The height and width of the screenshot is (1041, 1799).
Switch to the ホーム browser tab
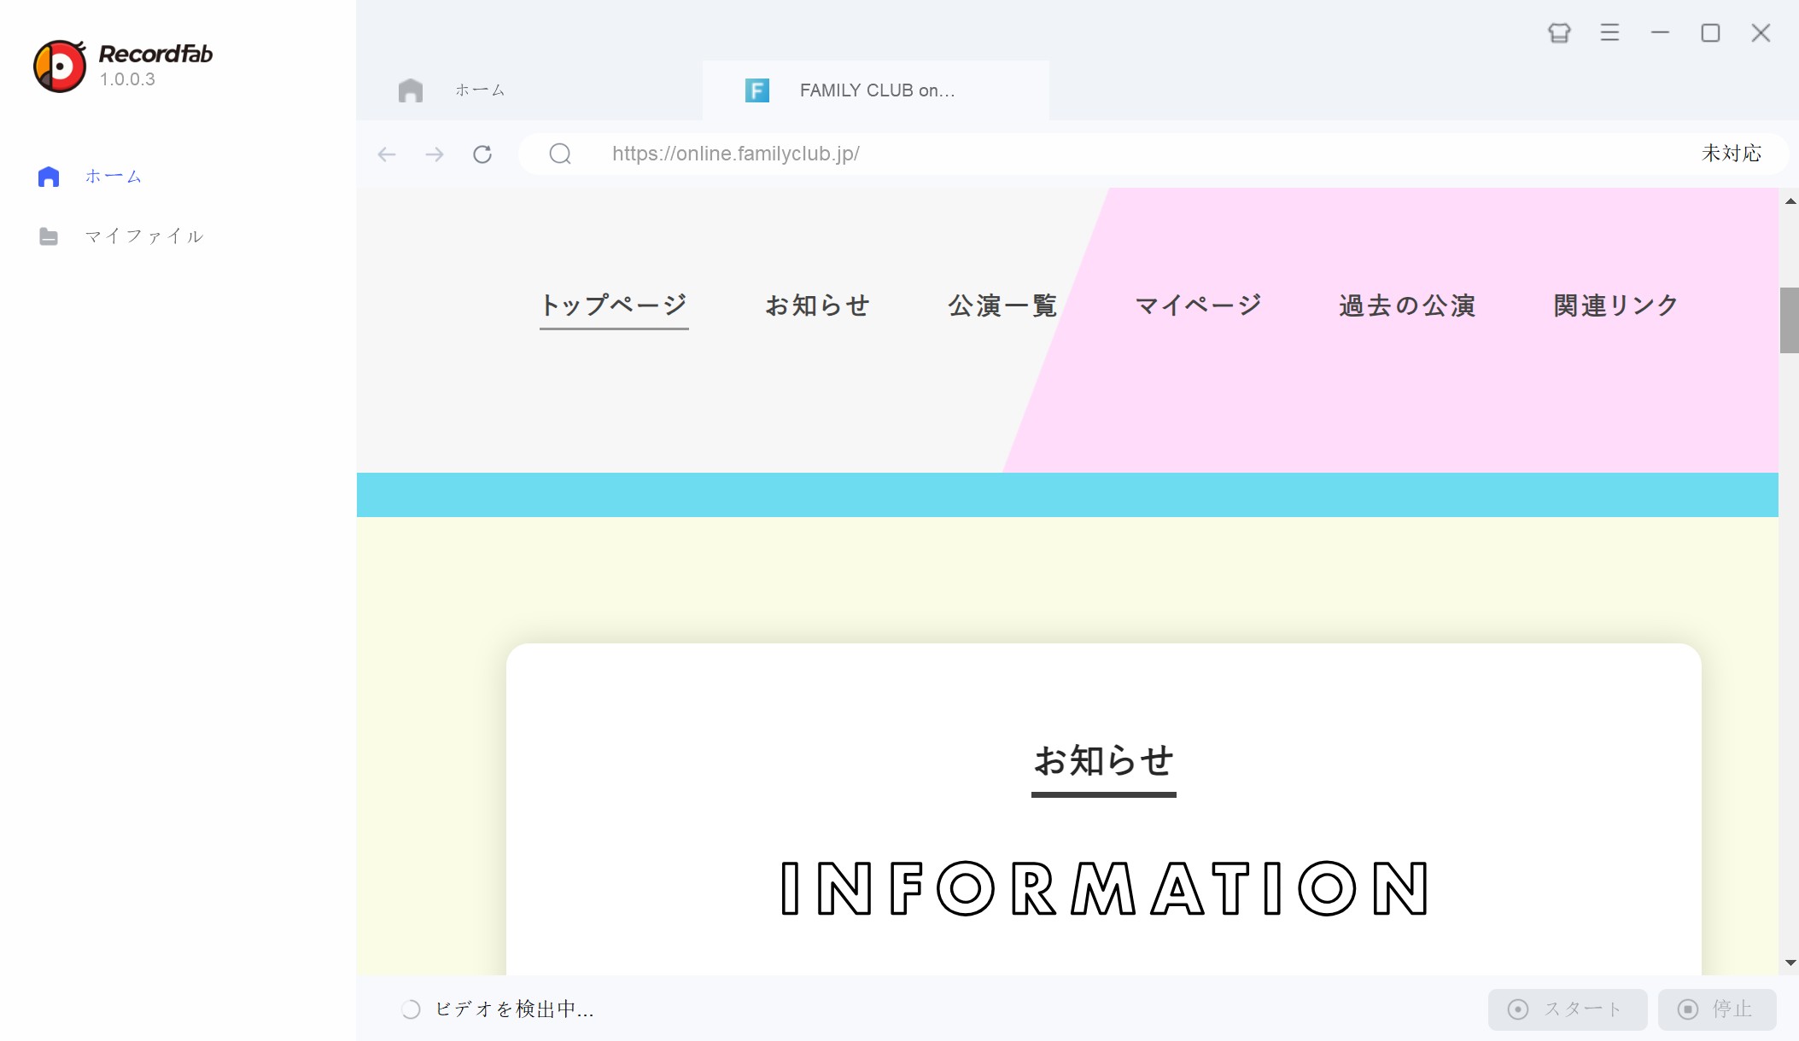point(529,90)
